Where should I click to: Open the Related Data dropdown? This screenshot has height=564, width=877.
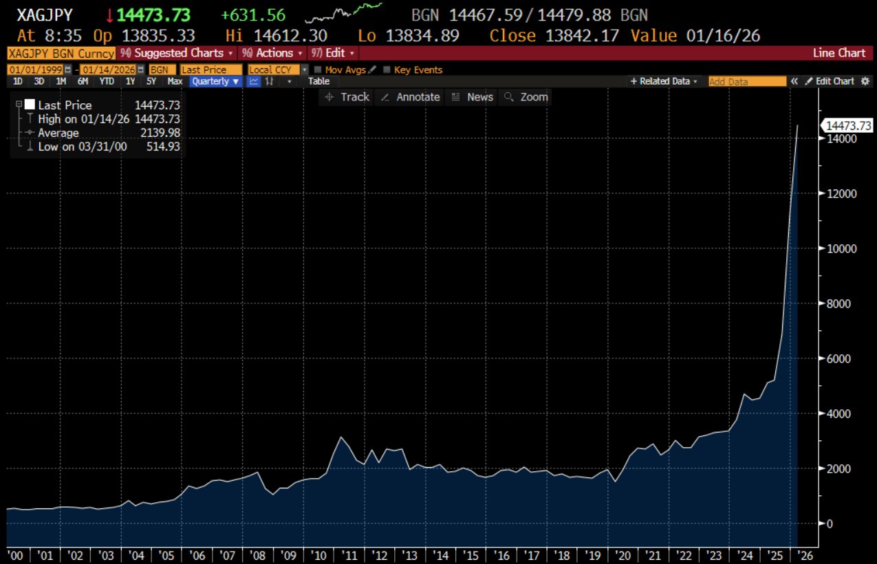pyautogui.click(x=664, y=81)
